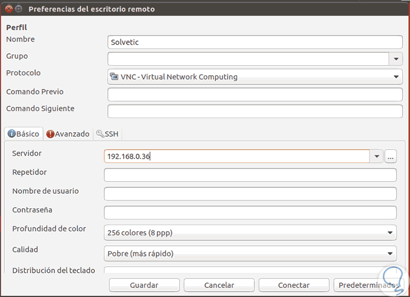
Task: Expand the Servidor history dropdown arrow
Action: 377,156
